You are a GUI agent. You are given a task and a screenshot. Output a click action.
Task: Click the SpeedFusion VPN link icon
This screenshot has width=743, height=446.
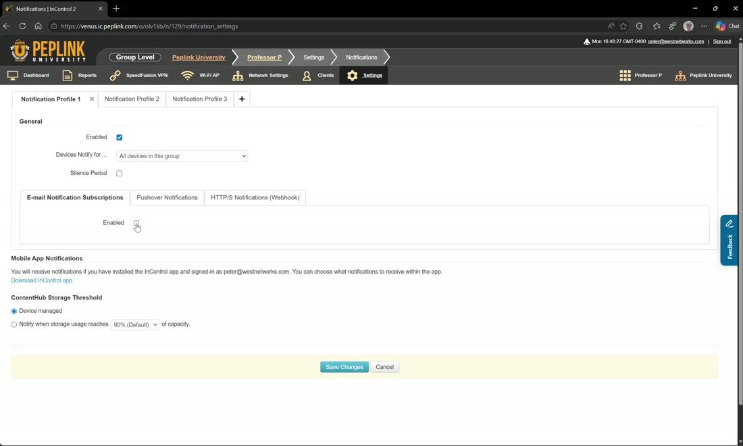115,76
